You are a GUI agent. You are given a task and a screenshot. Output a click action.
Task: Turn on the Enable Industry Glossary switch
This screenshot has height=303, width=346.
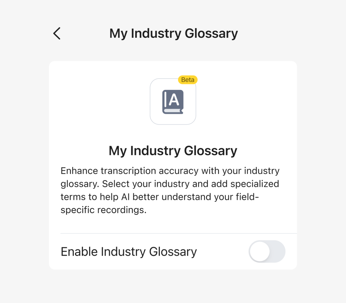pos(267,252)
